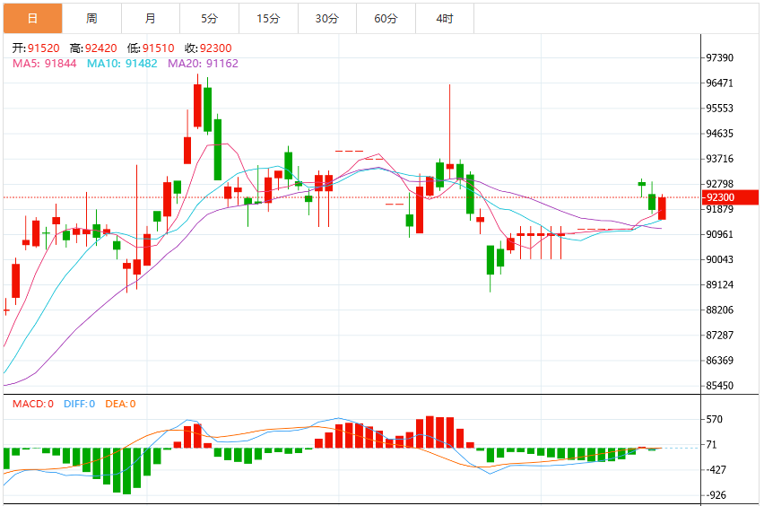Click the MA10: 91482 legend label
The height and width of the screenshot is (506, 764).
122,64
